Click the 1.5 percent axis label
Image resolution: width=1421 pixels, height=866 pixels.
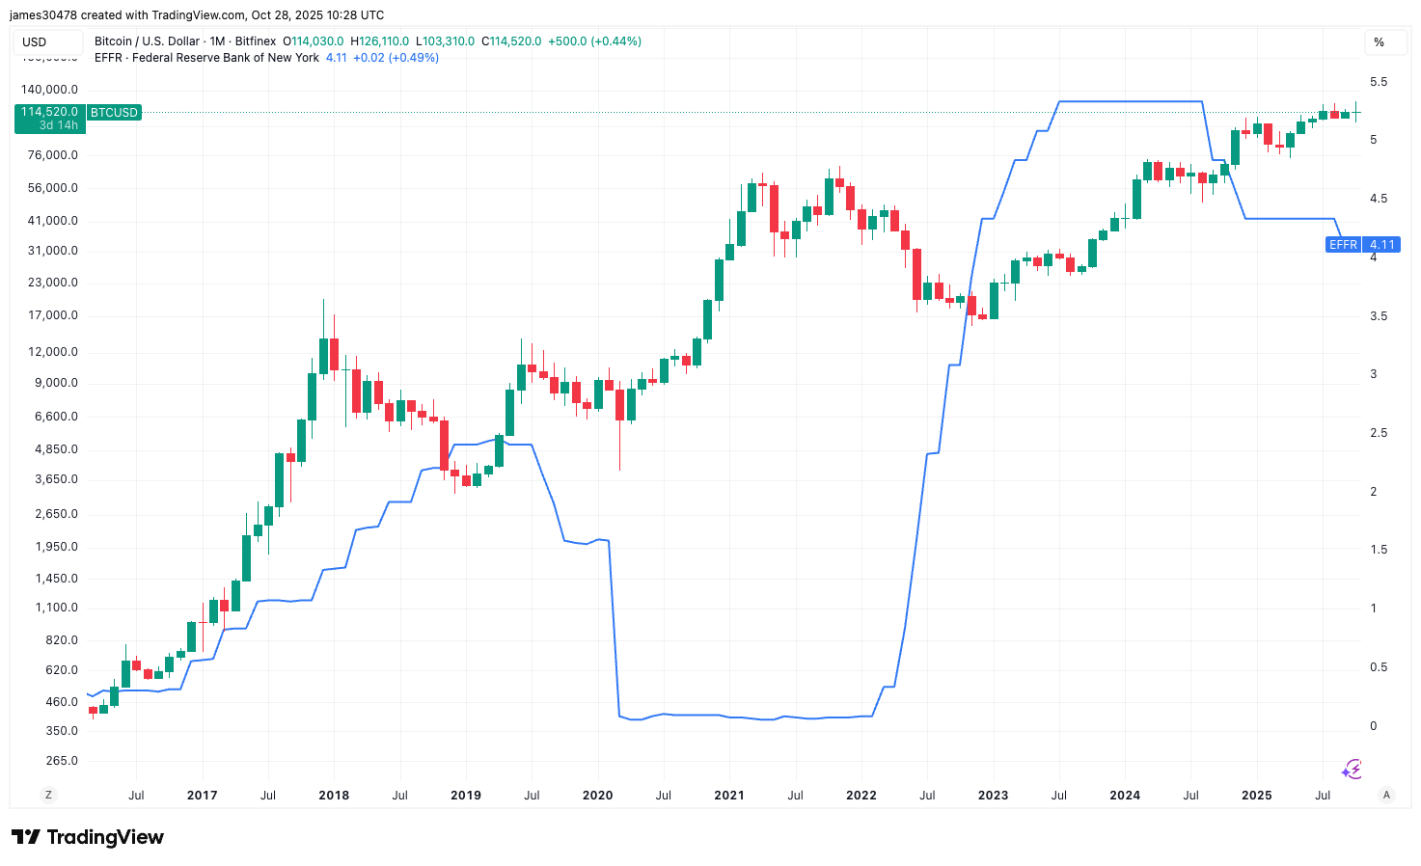[x=1379, y=550]
